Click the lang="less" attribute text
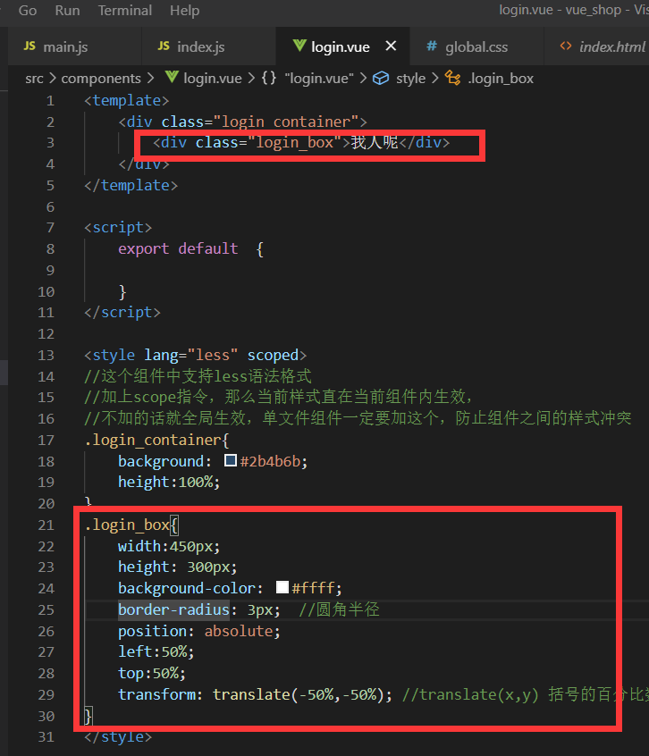 pos(191,355)
